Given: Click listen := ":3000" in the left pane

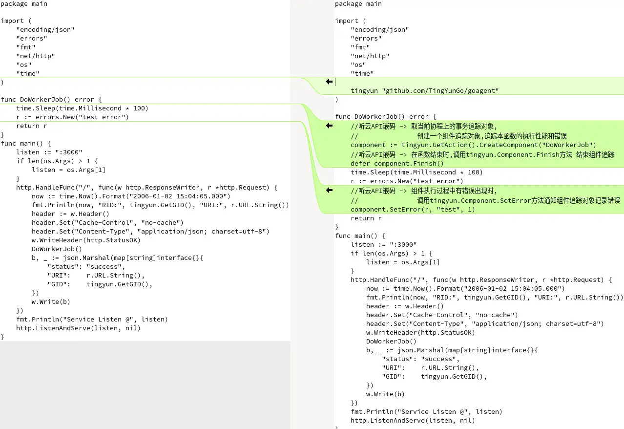Looking at the screenshot, I should coord(49,152).
